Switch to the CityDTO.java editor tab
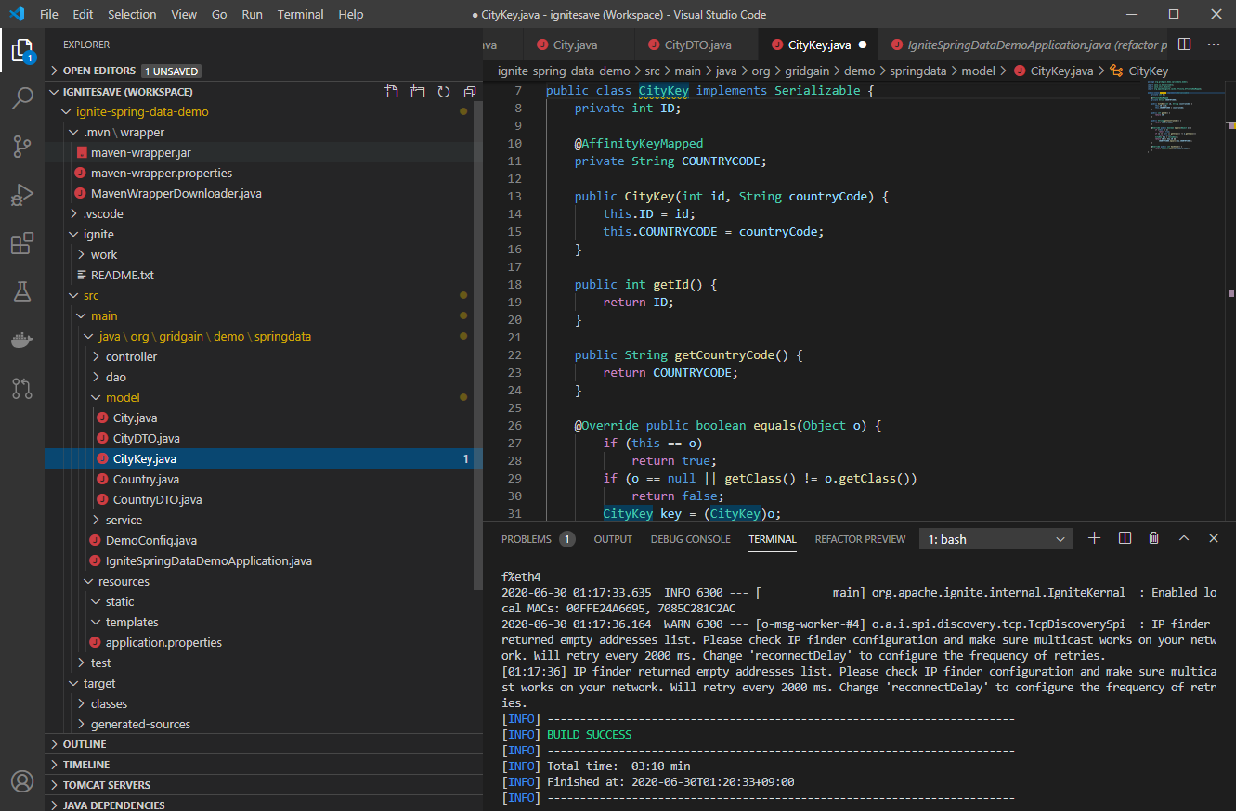This screenshot has height=811, width=1236. [x=697, y=45]
